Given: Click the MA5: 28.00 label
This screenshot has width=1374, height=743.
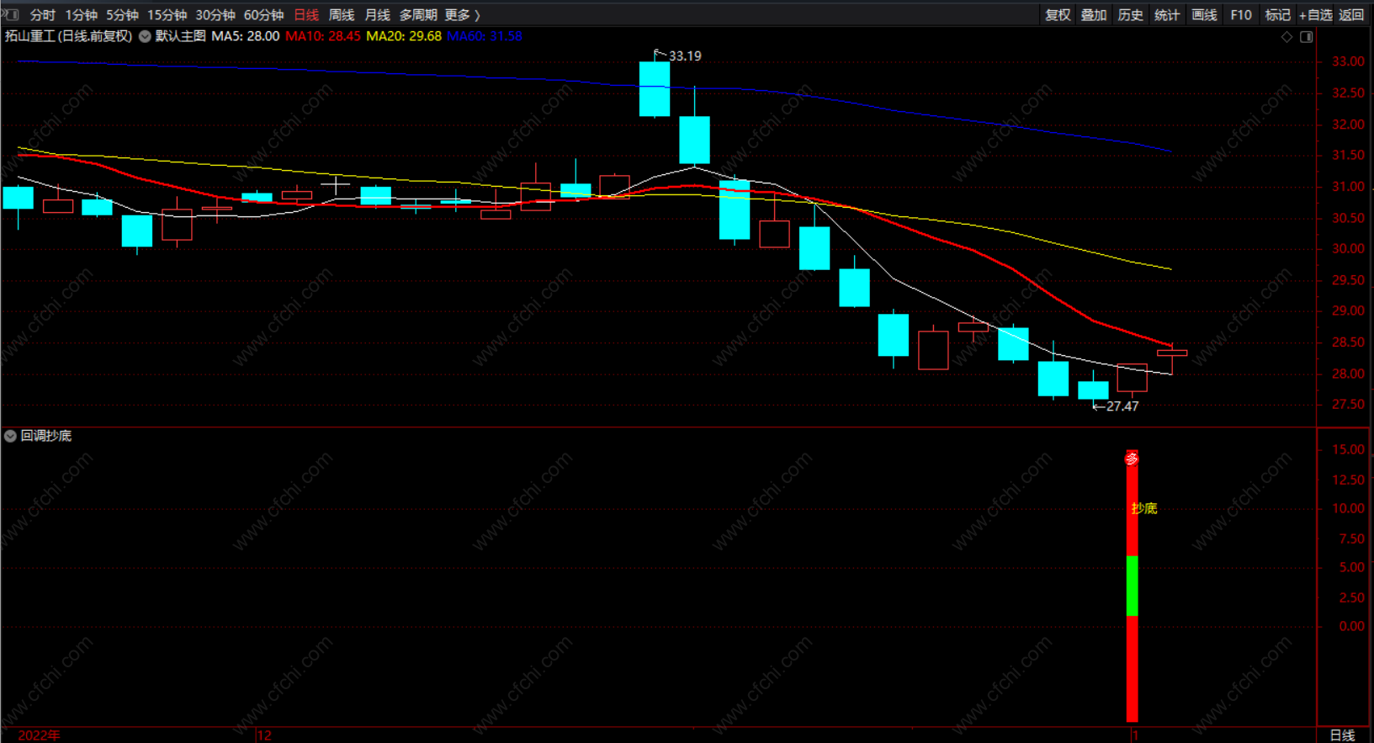Looking at the screenshot, I should (x=246, y=36).
